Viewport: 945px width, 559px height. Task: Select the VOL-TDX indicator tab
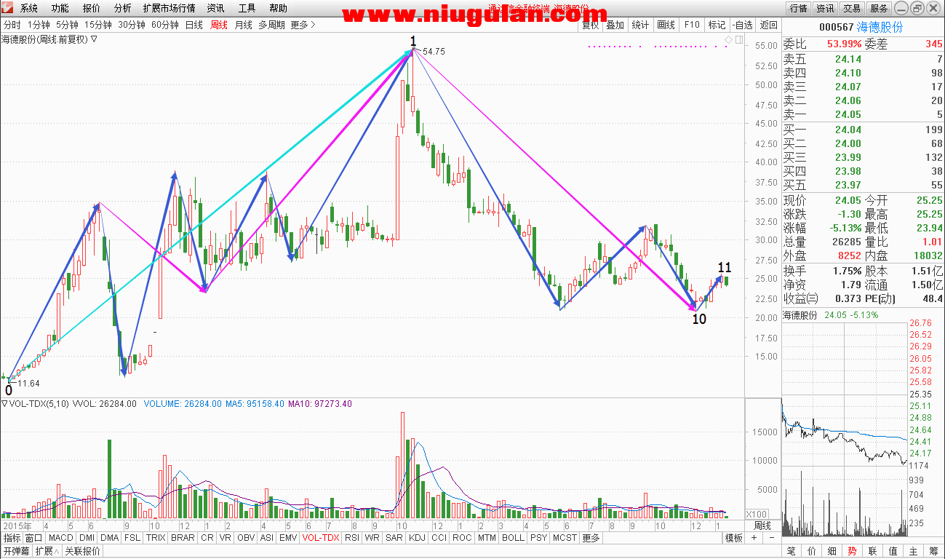coord(321,538)
